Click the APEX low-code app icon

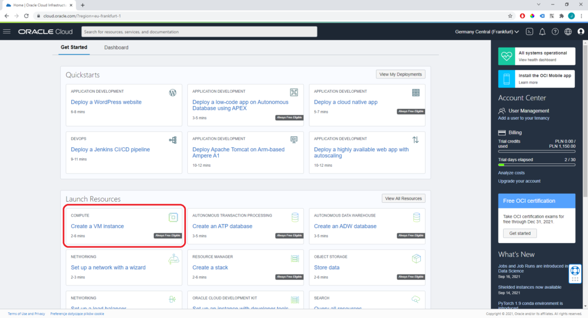(294, 92)
